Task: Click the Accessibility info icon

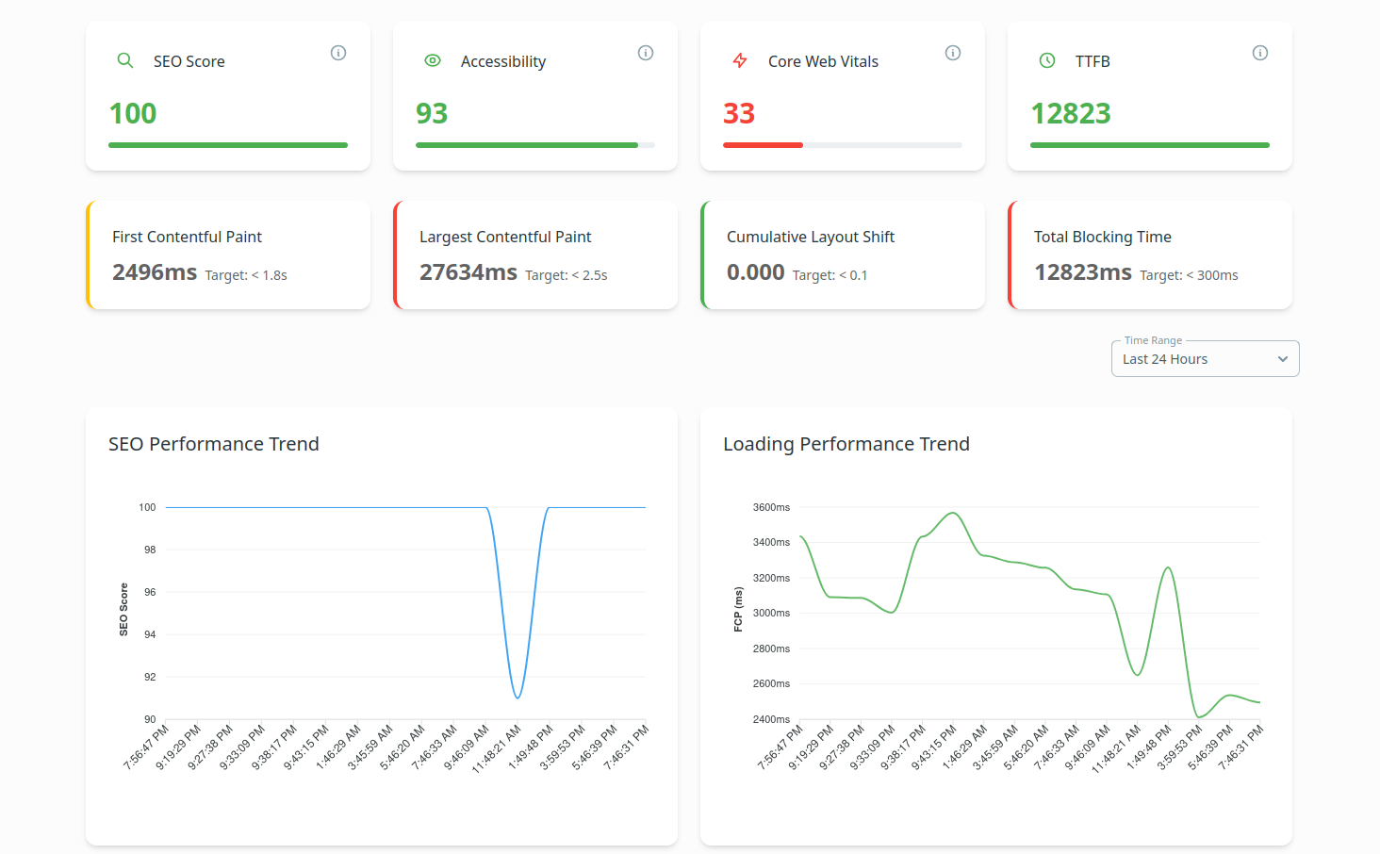Action: pos(646,53)
